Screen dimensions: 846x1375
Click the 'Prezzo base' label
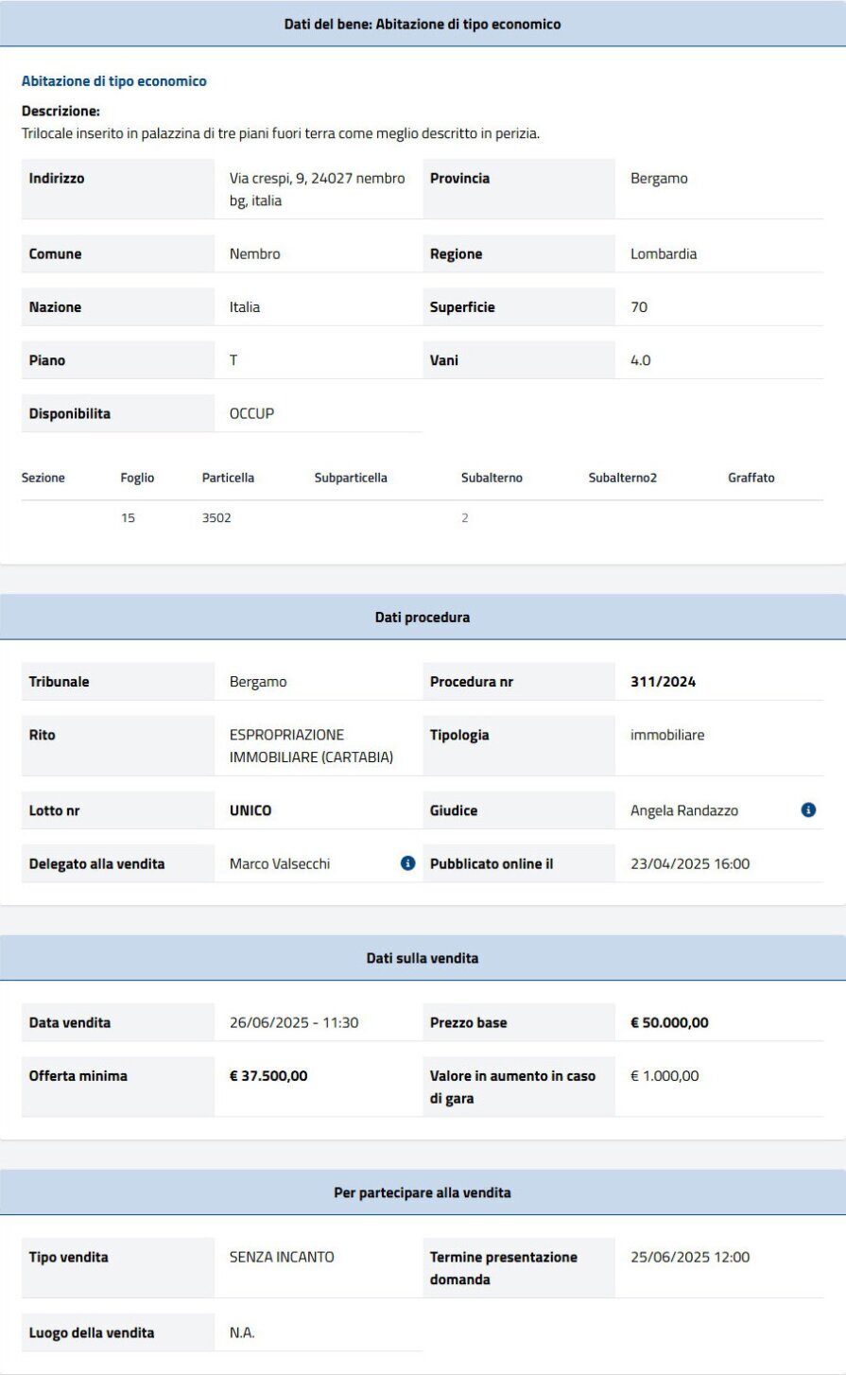point(469,1022)
